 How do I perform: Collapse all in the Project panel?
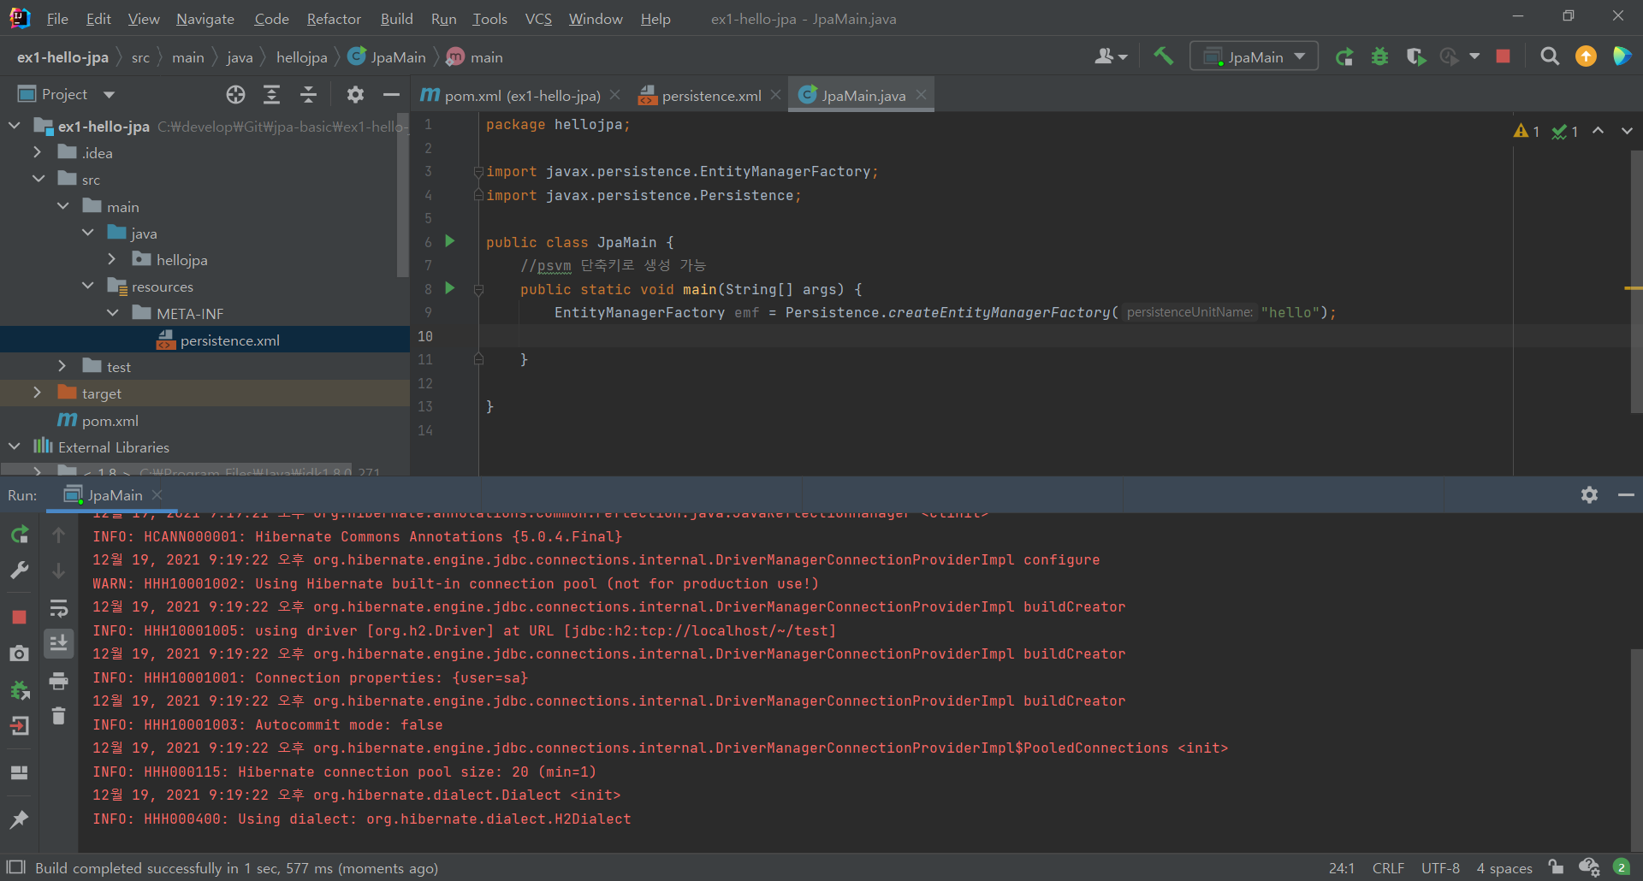pyautogui.click(x=308, y=94)
